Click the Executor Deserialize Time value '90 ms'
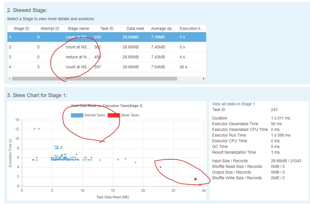Image resolution: width=310 pixels, height=204 pixels. click(x=276, y=124)
